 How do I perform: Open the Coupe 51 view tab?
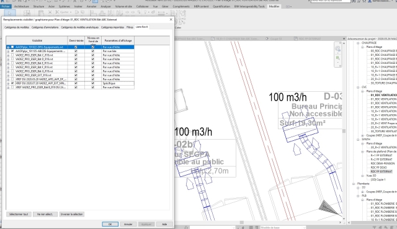[276, 38]
